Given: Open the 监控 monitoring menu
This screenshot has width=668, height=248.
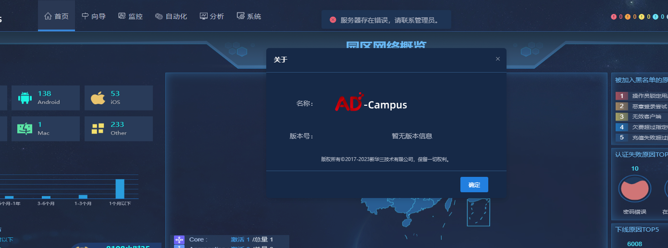Looking at the screenshot, I should tap(130, 16).
